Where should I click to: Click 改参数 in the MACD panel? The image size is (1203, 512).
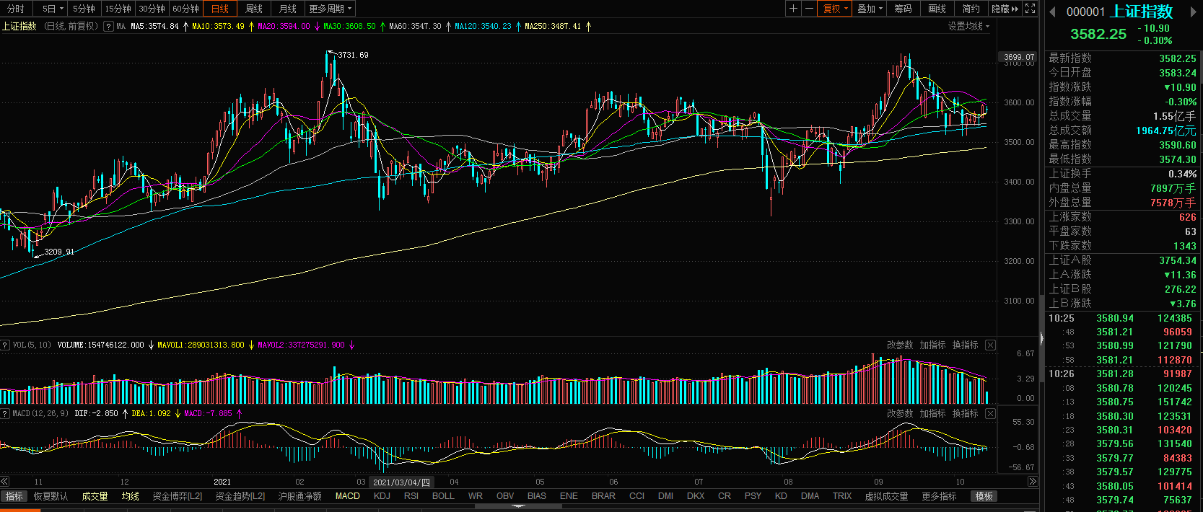coord(900,414)
